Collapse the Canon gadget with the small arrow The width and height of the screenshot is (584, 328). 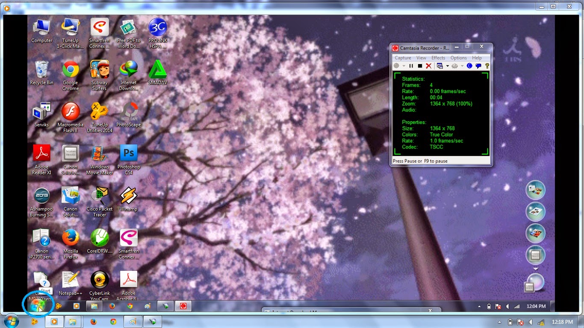[x=535, y=269]
